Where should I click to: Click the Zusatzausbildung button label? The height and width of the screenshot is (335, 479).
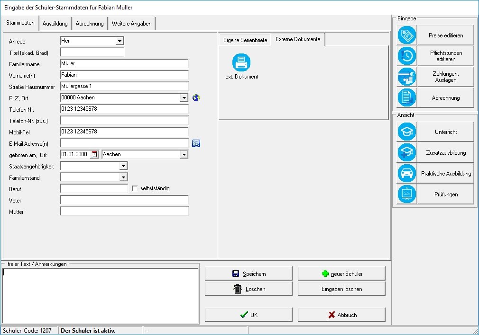[446, 153]
